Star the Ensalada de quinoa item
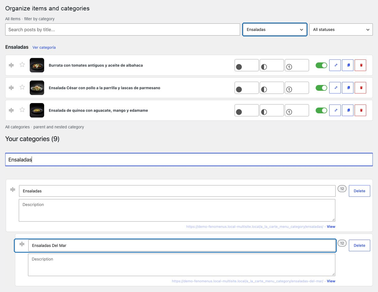Screen dimensions: 378x292 pos(22,110)
